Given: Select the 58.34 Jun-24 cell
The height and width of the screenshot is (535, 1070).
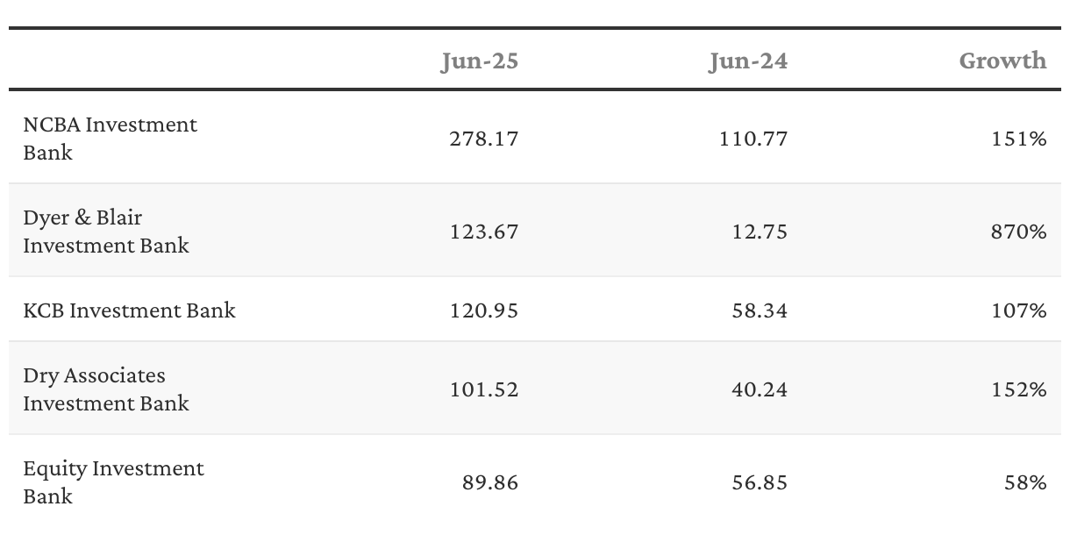Looking at the screenshot, I should (759, 310).
